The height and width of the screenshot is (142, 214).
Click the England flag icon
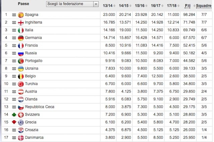[x=21, y=22]
